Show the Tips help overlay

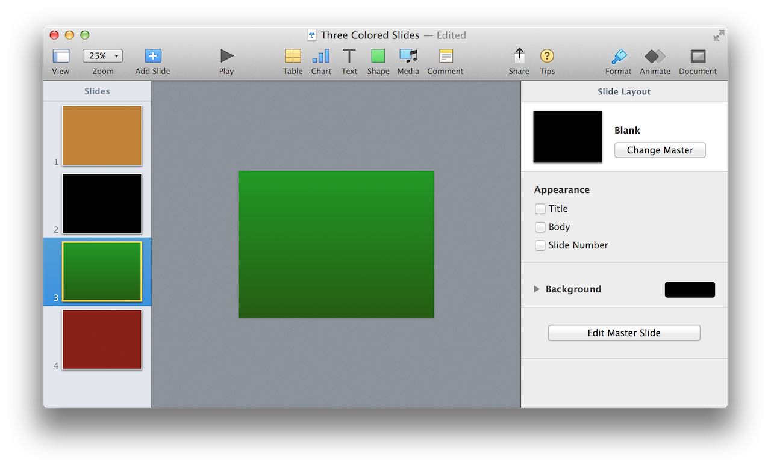(547, 57)
